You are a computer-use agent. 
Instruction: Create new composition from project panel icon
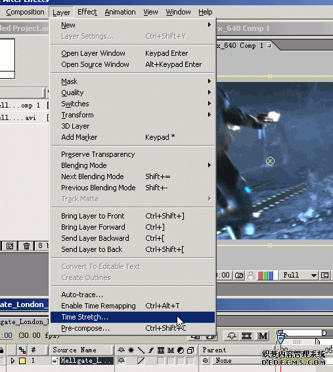tap(10, 246)
